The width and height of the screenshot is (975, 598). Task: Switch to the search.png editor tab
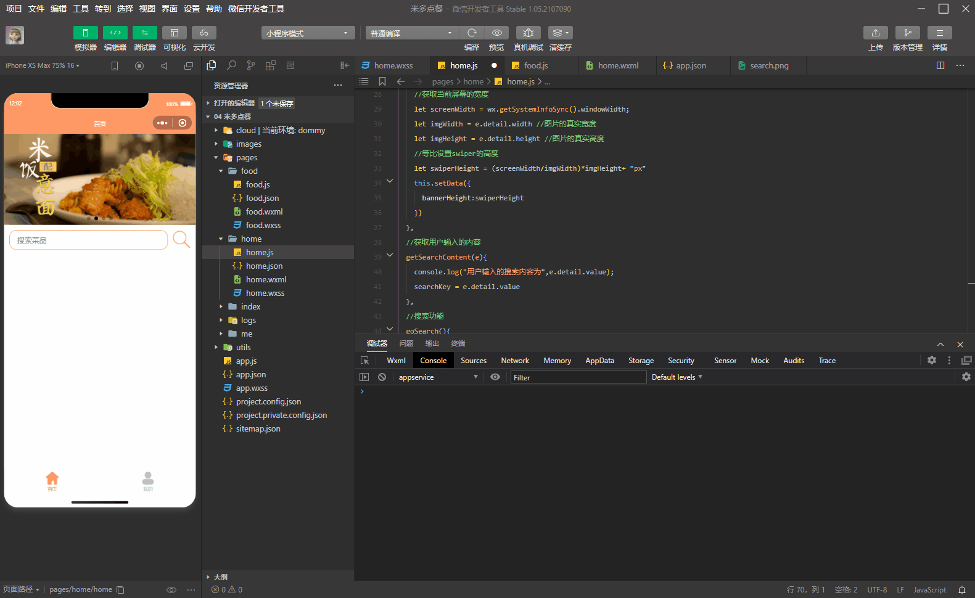click(769, 65)
